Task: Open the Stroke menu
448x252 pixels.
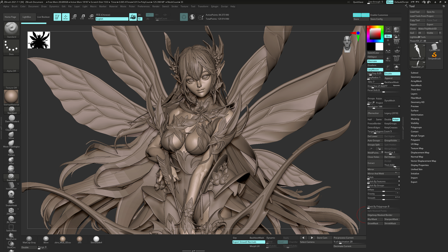Action: click(x=175, y=6)
